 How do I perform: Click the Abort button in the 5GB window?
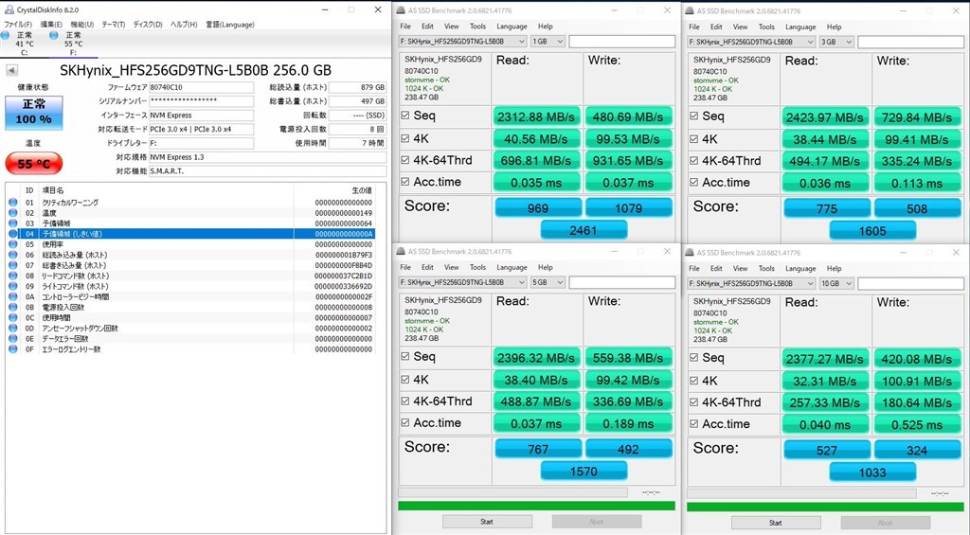(x=597, y=522)
